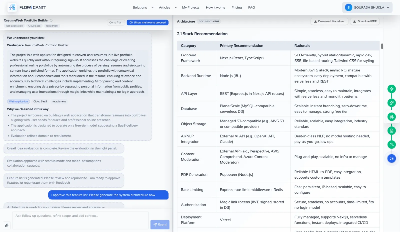Open Solutions in the top navigation
400x232 pixels.
tap(140, 8)
